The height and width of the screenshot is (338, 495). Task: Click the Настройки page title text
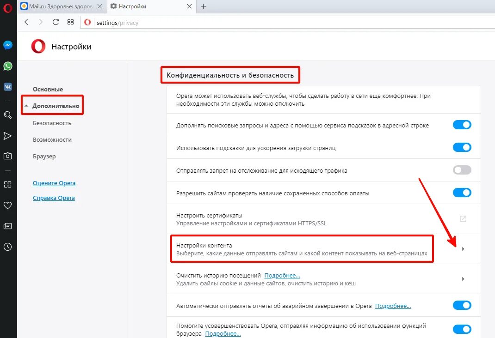(x=71, y=47)
